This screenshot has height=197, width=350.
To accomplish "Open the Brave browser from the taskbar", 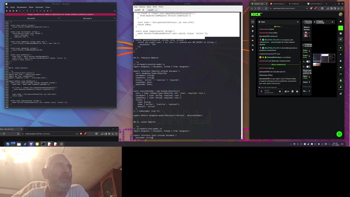I will tap(31, 144).
